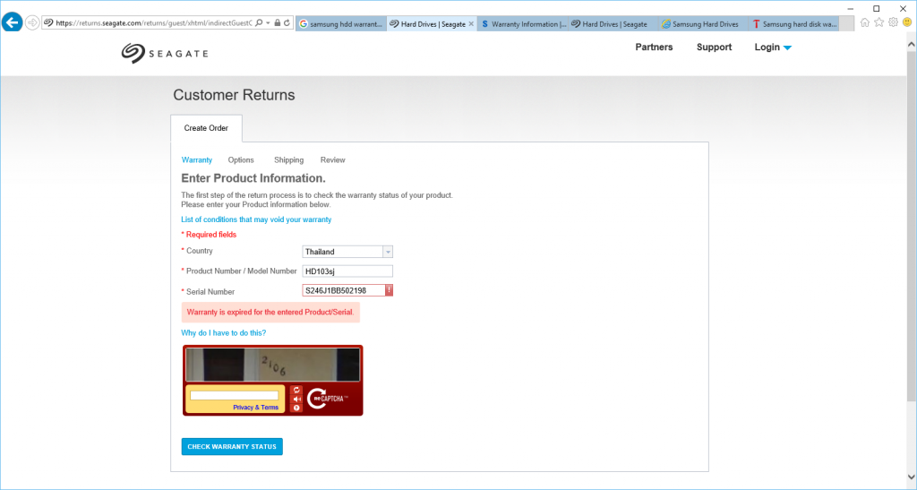
Task: Switch to the samsung hdd warranty Google tab
Action: [341, 24]
